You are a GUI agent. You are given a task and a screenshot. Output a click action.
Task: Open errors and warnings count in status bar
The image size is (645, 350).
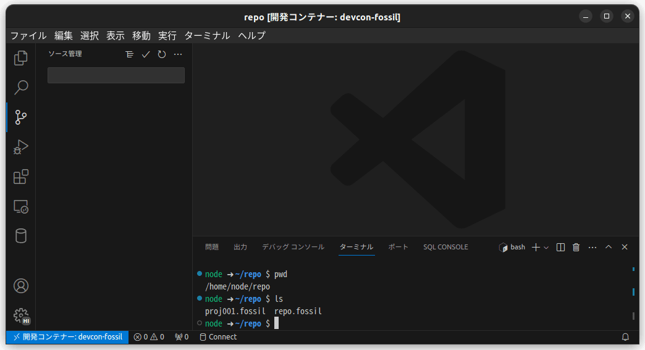[x=149, y=337]
